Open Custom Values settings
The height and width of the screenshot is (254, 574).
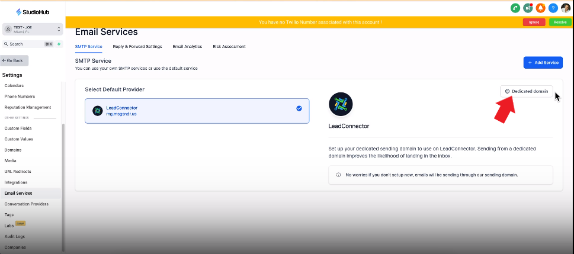pyautogui.click(x=19, y=139)
